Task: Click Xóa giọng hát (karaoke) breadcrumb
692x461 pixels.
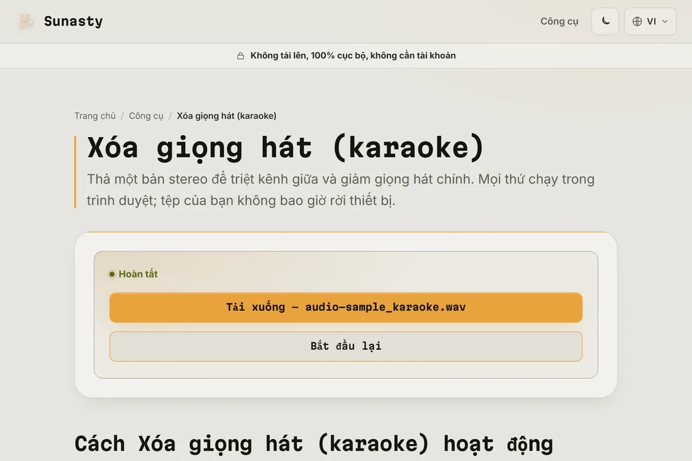Action: [226, 116]
